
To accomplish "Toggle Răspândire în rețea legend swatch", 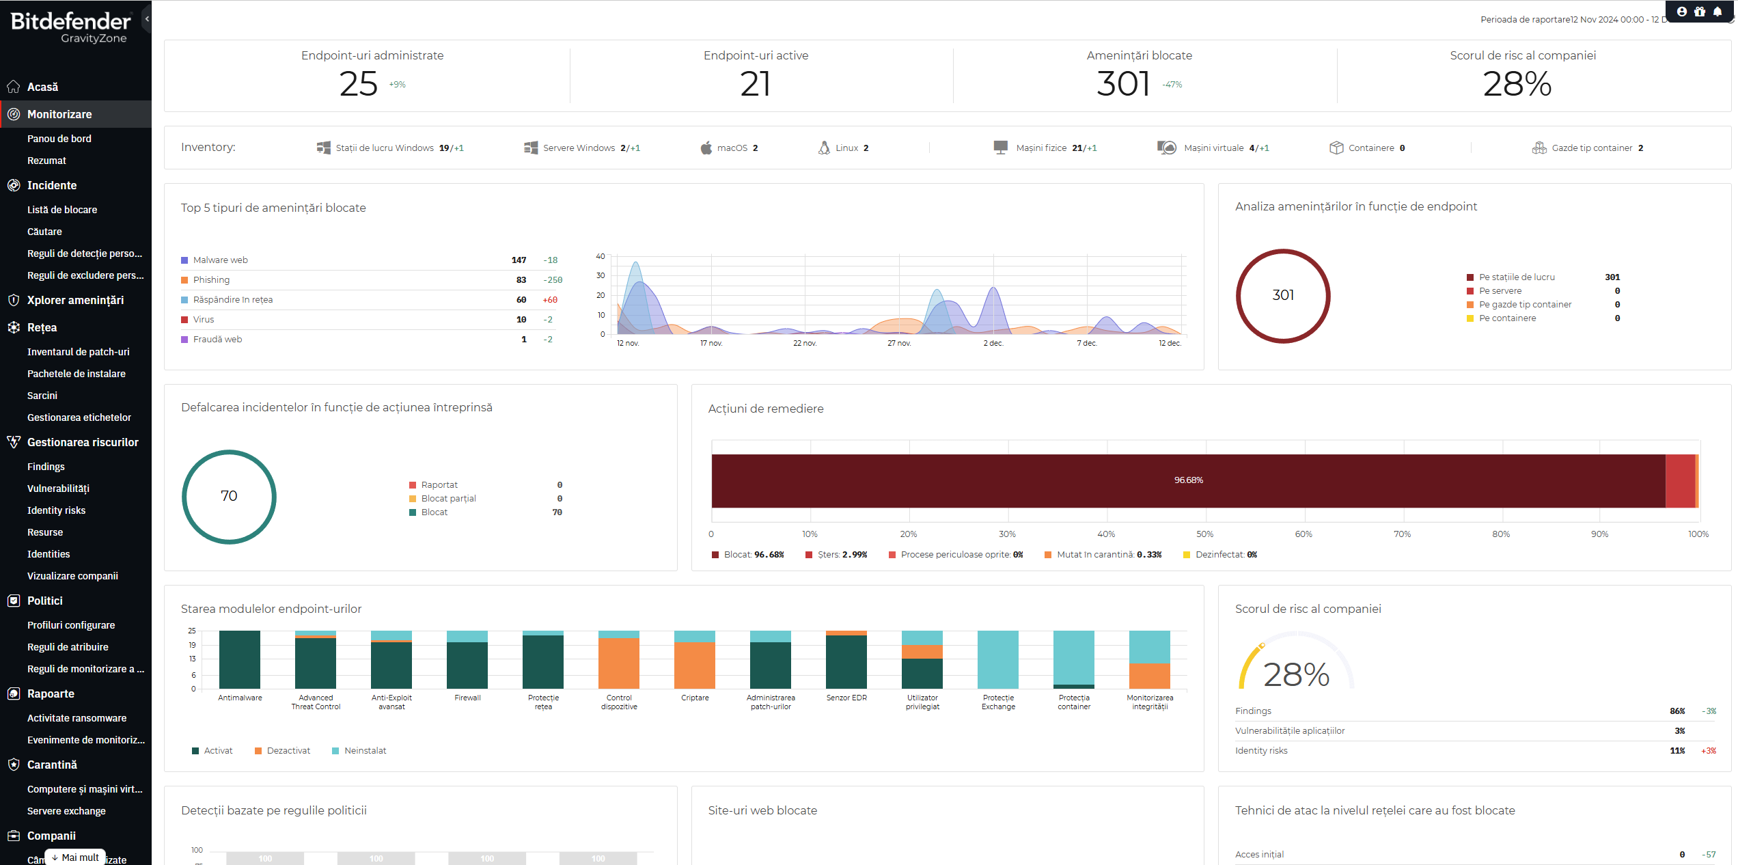I will point(184,300).
